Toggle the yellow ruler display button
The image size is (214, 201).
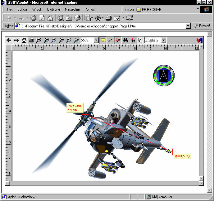(x=103, y=40)
